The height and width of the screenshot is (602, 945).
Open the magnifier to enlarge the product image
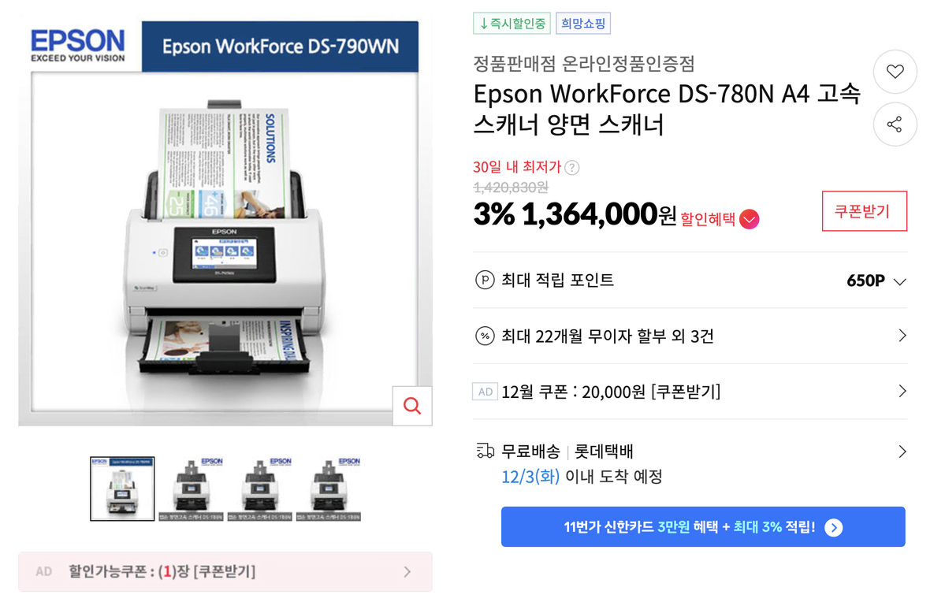tap(412, 406)
